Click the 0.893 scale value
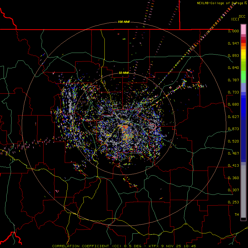This screenshot has height=248, width=248. pyautogui.click(x=233, y=55)
